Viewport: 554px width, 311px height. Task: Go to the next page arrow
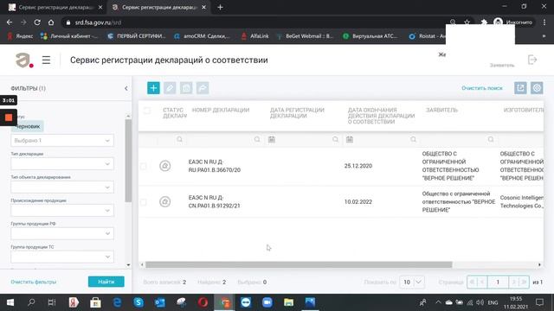[514, 282]
